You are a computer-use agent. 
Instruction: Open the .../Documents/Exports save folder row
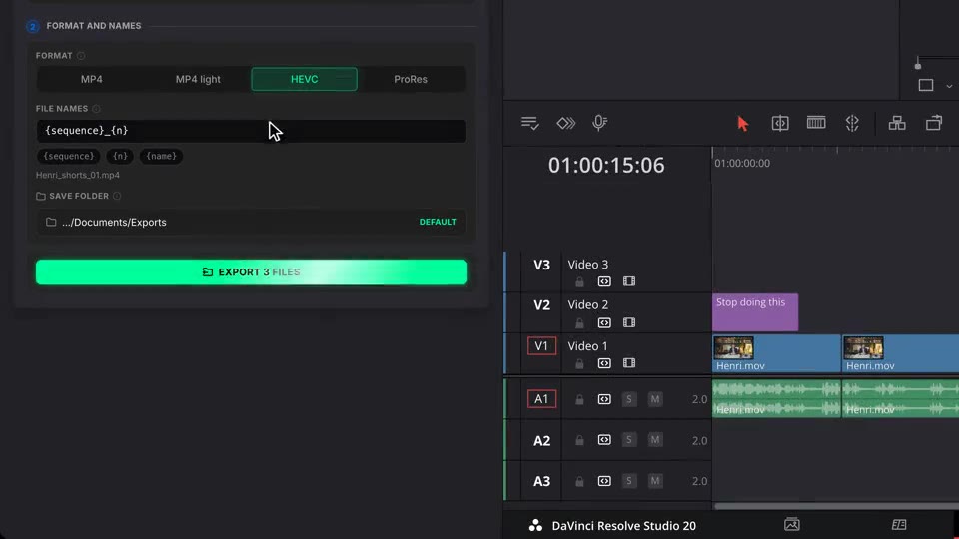[x=251, y=222]
